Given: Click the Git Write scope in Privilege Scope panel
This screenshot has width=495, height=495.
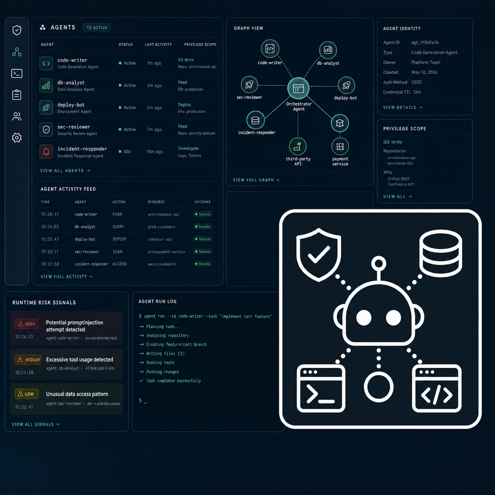Looking at the screenshot, I should pos(393,142).
